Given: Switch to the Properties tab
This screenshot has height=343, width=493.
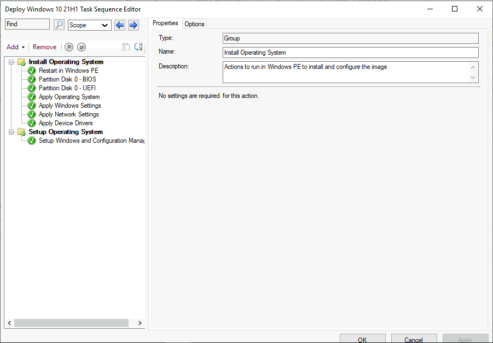Looking at the screenshot, I should click(x=165, y=24).
